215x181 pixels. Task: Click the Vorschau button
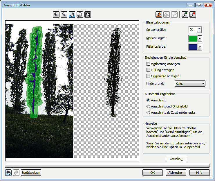tap(176, 159)
